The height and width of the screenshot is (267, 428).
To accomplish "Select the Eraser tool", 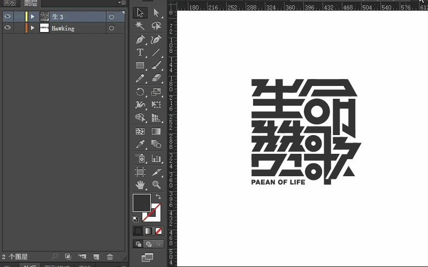I will [156, 78].
